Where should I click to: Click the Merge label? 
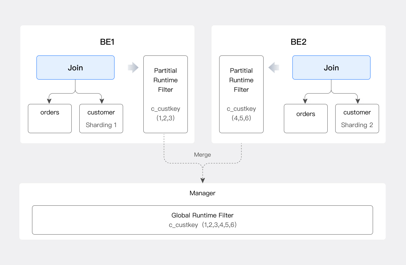(202, 155)
